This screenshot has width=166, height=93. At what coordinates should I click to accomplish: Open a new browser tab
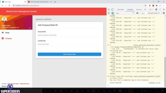pos(55,2)
